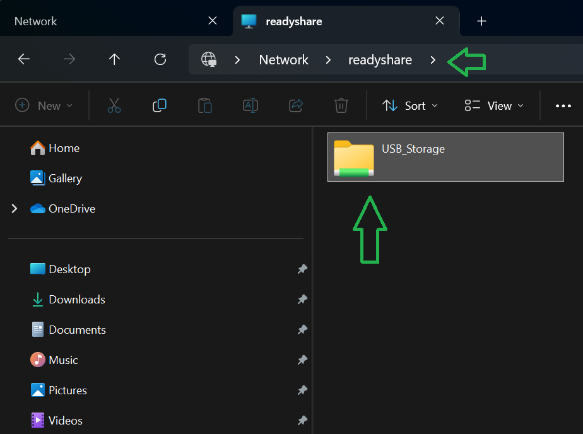The width and height of the screenshot is (583, 434).
Task: Open the View dropdown menu
Action: [x=494, y=106]
